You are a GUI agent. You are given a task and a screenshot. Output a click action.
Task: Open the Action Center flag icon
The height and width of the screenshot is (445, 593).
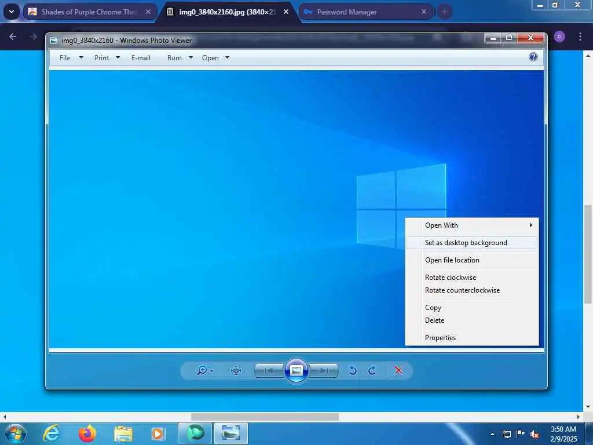(x=521, y=433)
